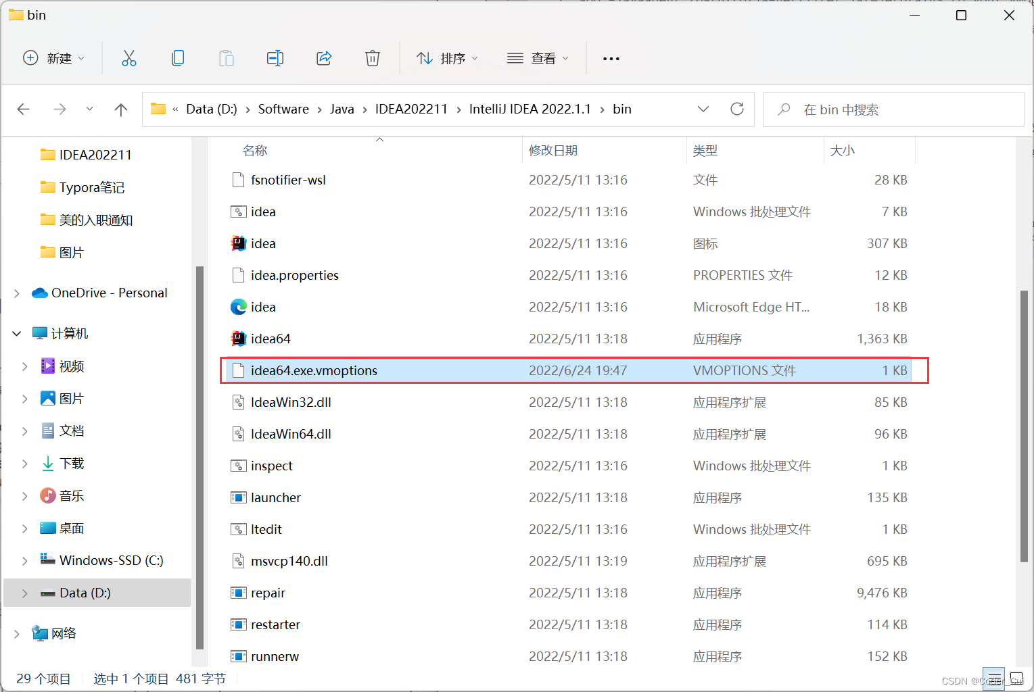Select 音乐 in the navigation pane
Screen dimensions: 1034x692
tap(71, 495)
